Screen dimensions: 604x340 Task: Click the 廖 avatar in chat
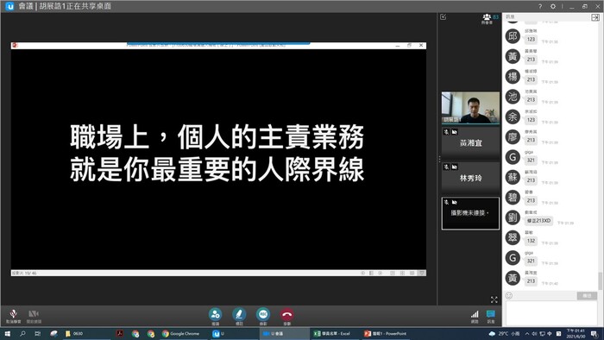513,137
